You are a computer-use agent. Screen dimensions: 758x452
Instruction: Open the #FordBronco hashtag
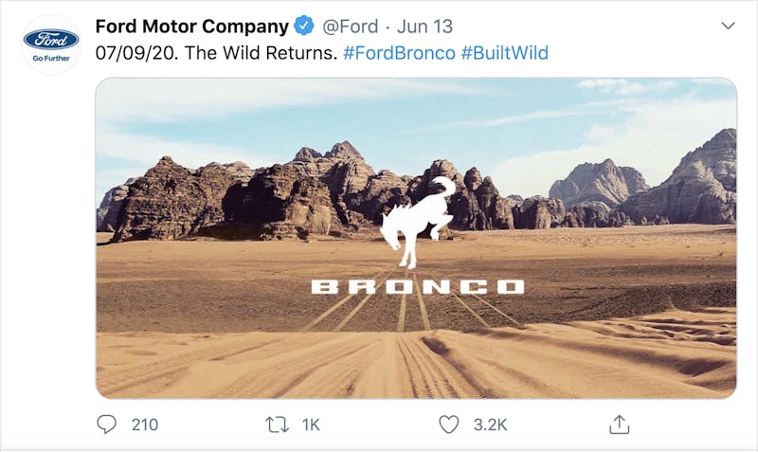click(399, 53)
